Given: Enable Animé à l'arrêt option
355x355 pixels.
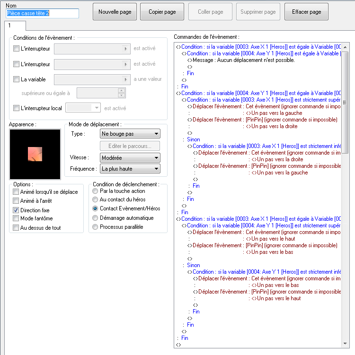Looking at the screenshot, I should [x=16, y=200].
